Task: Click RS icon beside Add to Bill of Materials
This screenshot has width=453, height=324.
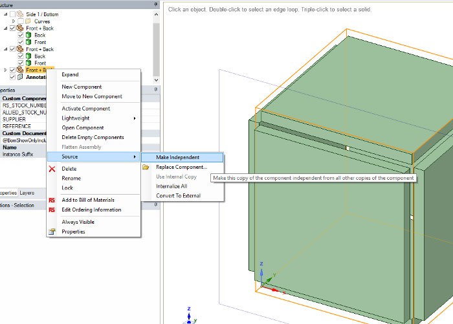Action: click(x=52, y=200)
